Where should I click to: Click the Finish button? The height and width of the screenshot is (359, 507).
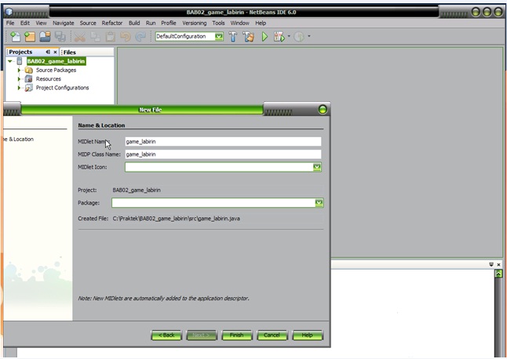click(237, 335)
